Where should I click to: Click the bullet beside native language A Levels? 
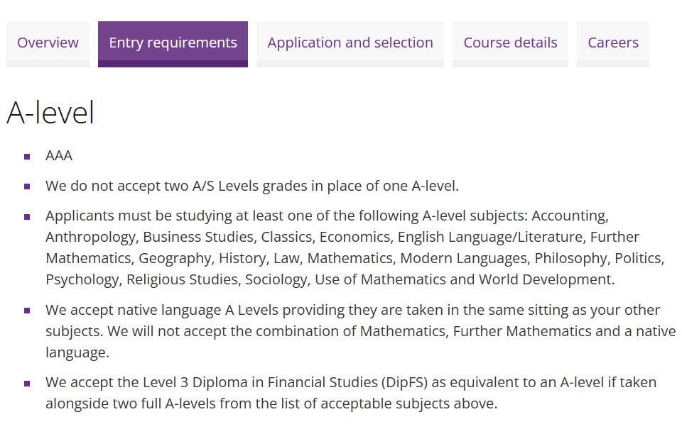tap(27, 311)
